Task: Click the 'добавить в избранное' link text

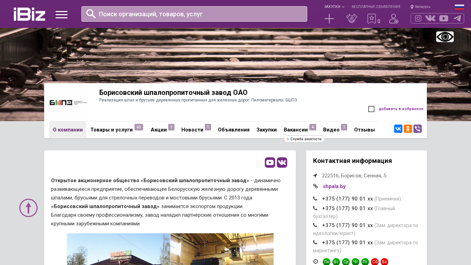Action: (x=401, y=109)
